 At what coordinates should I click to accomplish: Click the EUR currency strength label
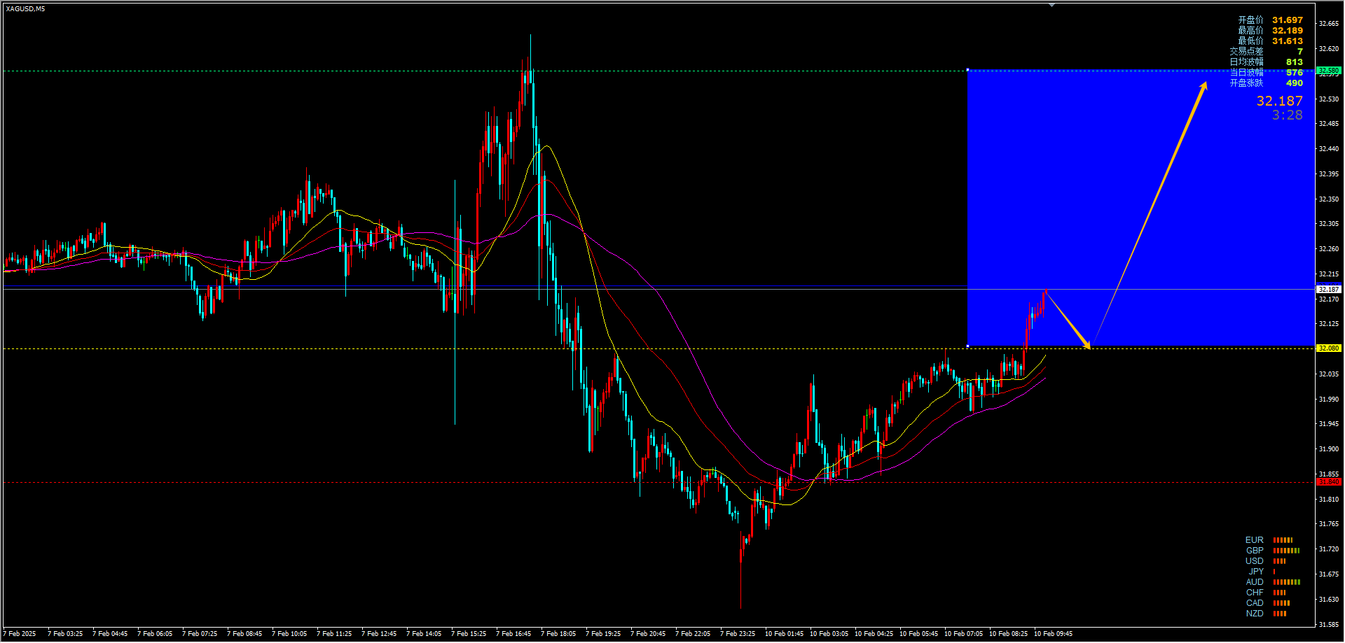(1255, 540)
